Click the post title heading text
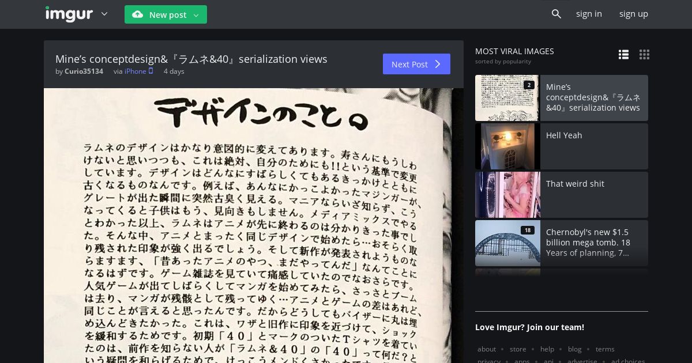The image size is (692, 363). pos(191,59)
